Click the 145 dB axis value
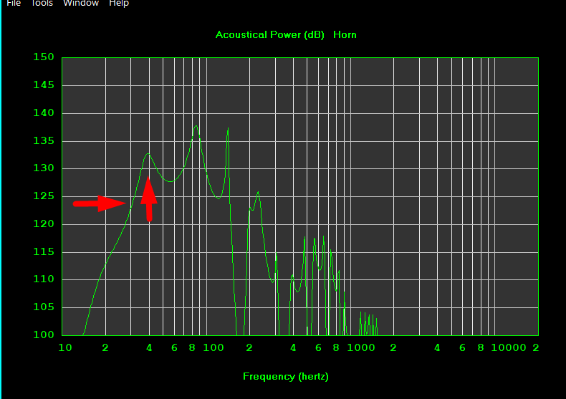 click(44, 85)
